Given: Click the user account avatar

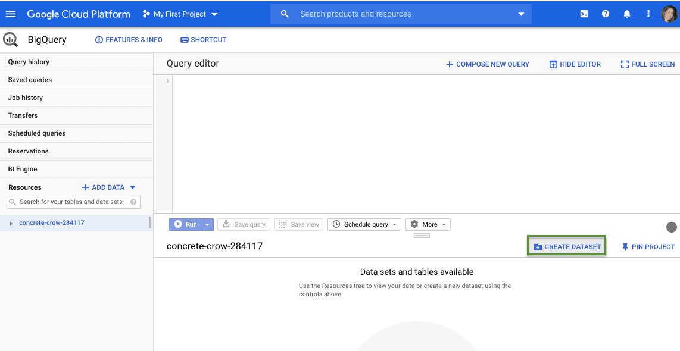Looking at the screenshot, I should pyautogui.click(x=669, y=14).
